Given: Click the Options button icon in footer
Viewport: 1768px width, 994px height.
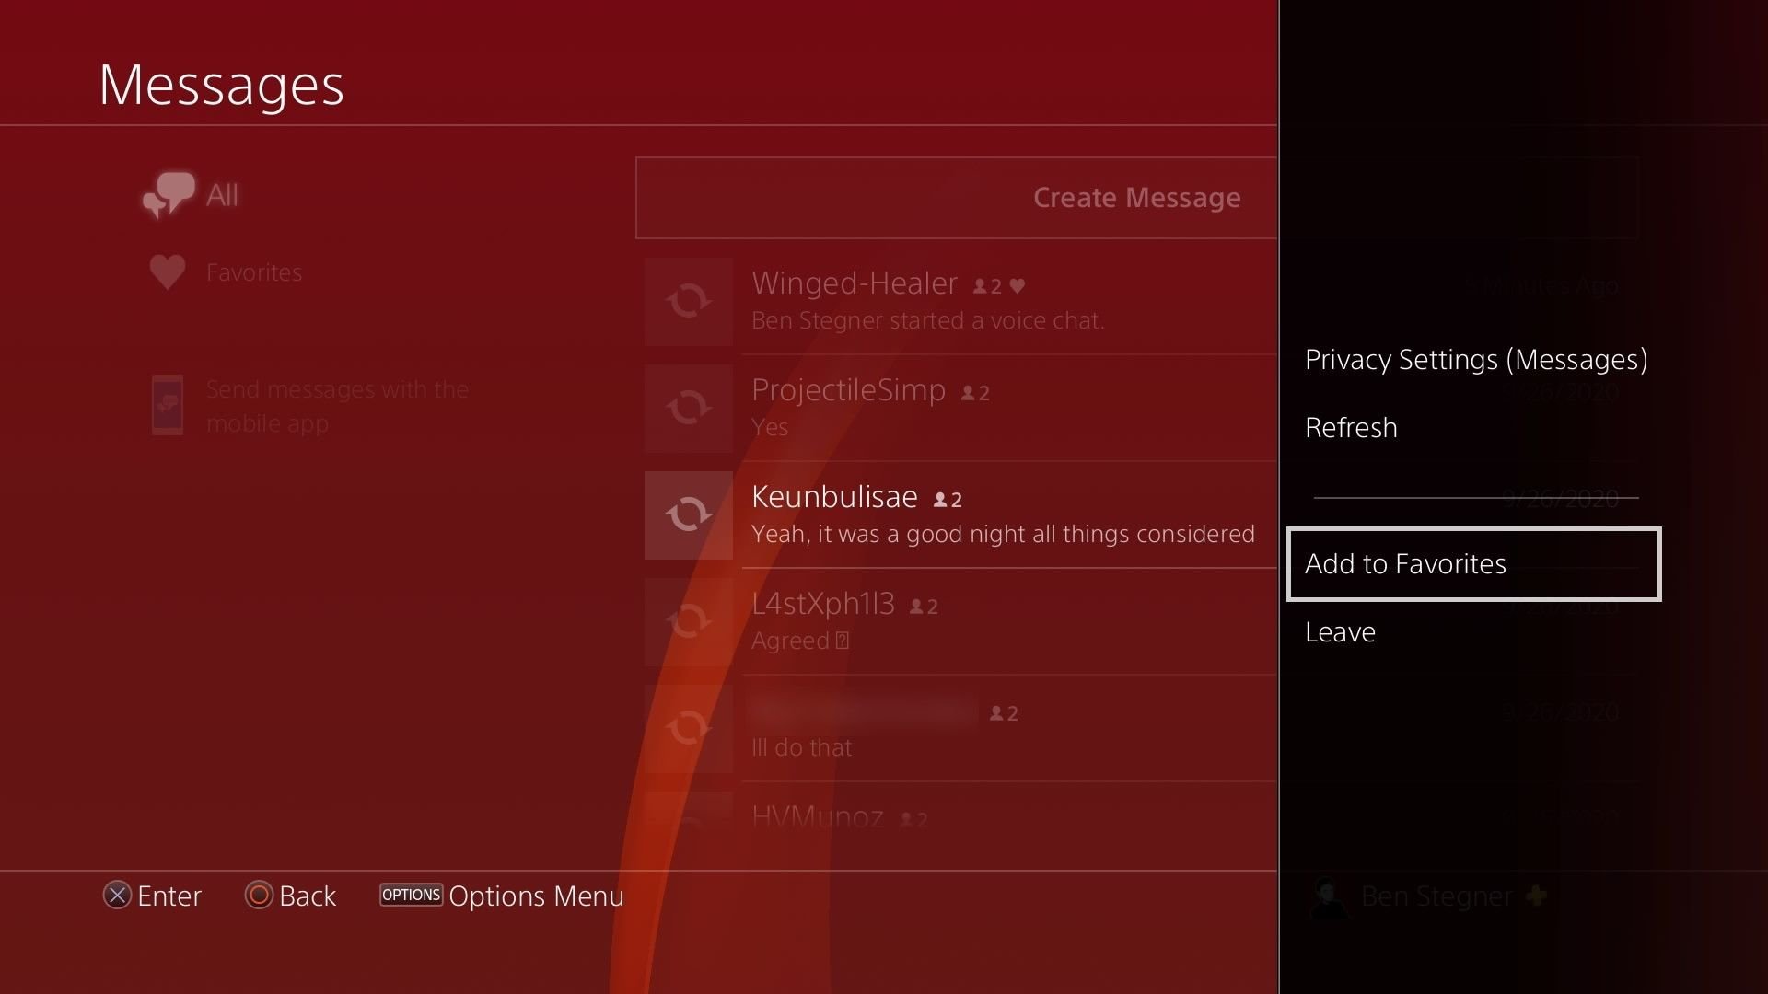Looking at the screenshot, I should (411, 895).
